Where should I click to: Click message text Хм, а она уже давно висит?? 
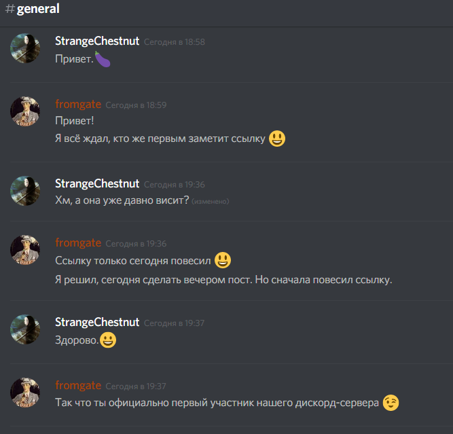(x=122, y=200)
